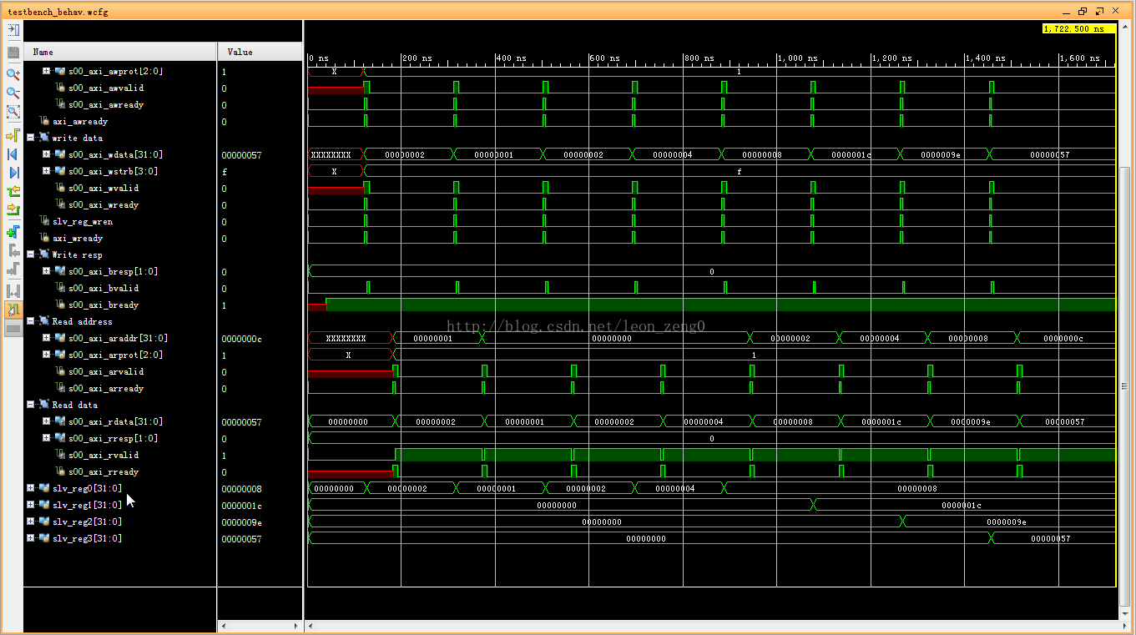Select the s00_axi_wready signal

coord(104,205)
